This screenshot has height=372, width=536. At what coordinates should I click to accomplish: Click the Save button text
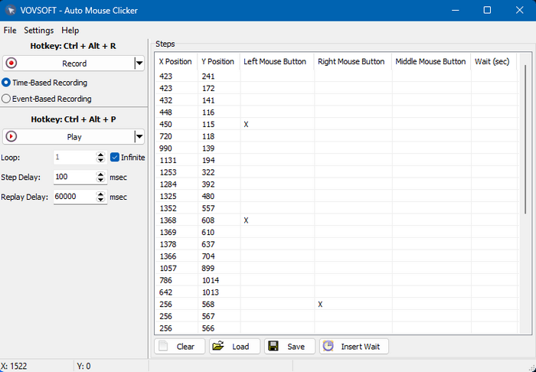(x=296, y=347)
